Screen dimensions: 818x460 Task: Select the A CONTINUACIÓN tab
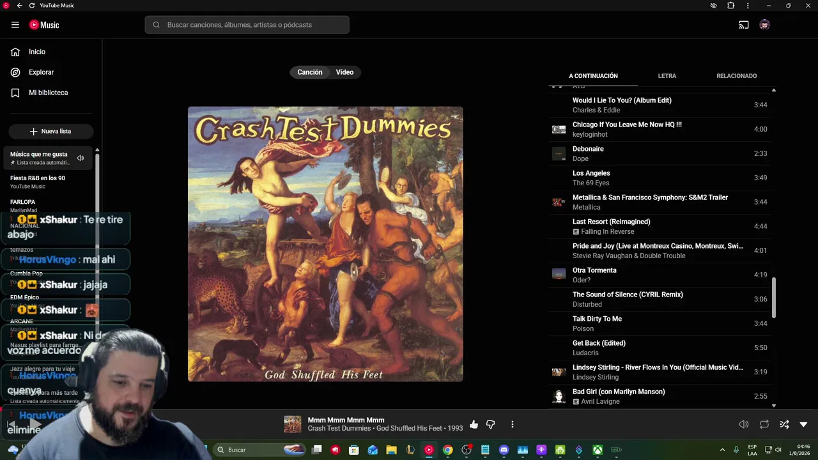point(593,76)
